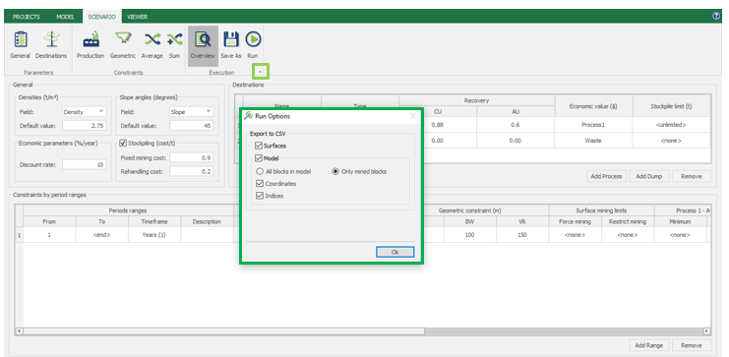Viewport: 729px width, 357px height.
Task: Select the Production constraints factory icon
Action: click(91, 40)
